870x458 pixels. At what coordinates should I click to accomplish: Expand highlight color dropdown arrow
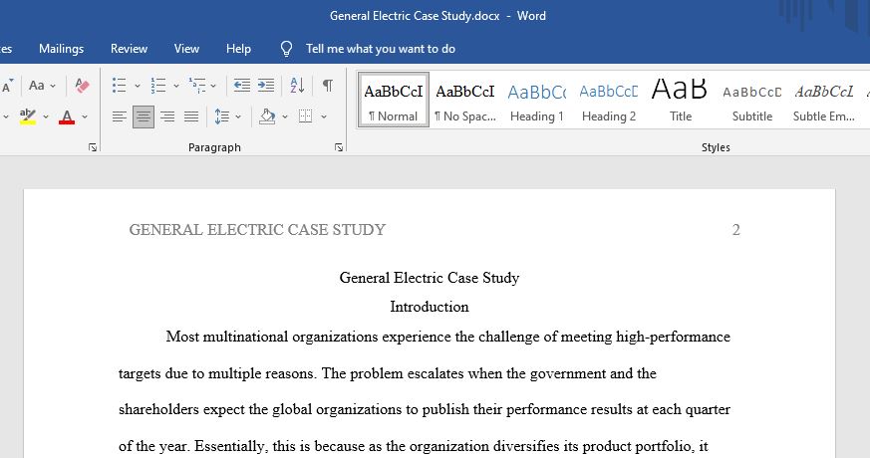(x=46, y=117)
